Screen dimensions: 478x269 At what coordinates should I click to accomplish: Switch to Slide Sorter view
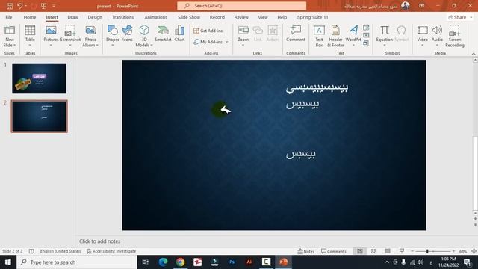click(x=373, y=251)
